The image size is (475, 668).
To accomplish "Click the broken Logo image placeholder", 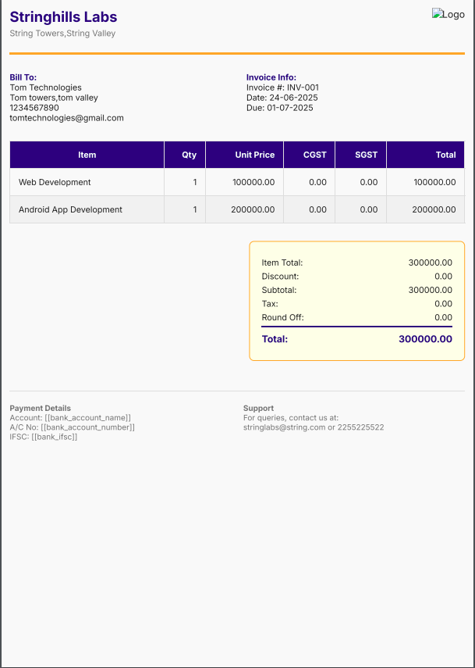I will point(448,15).
